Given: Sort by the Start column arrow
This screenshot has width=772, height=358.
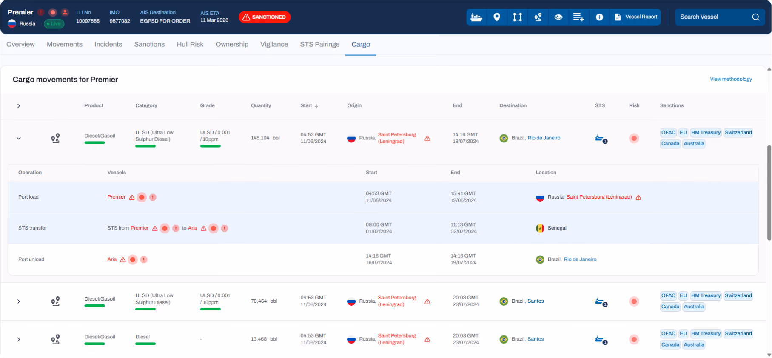Looking at the screenshot, I should click(x=316, y=106).
